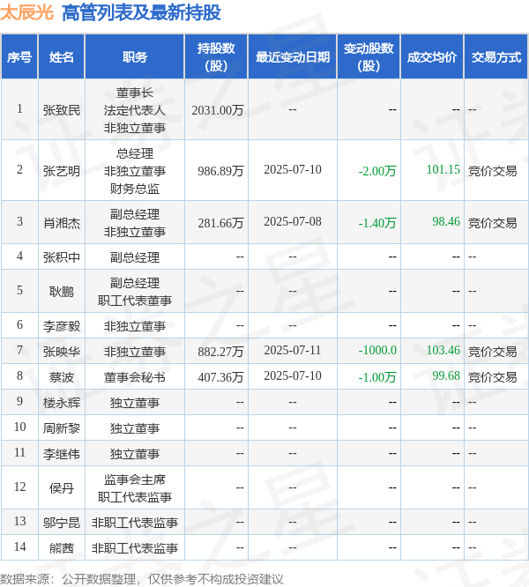This screenshot has height=587, width=529.
Task: Click the 2031.00万 shareholding value
Action: 218,110
